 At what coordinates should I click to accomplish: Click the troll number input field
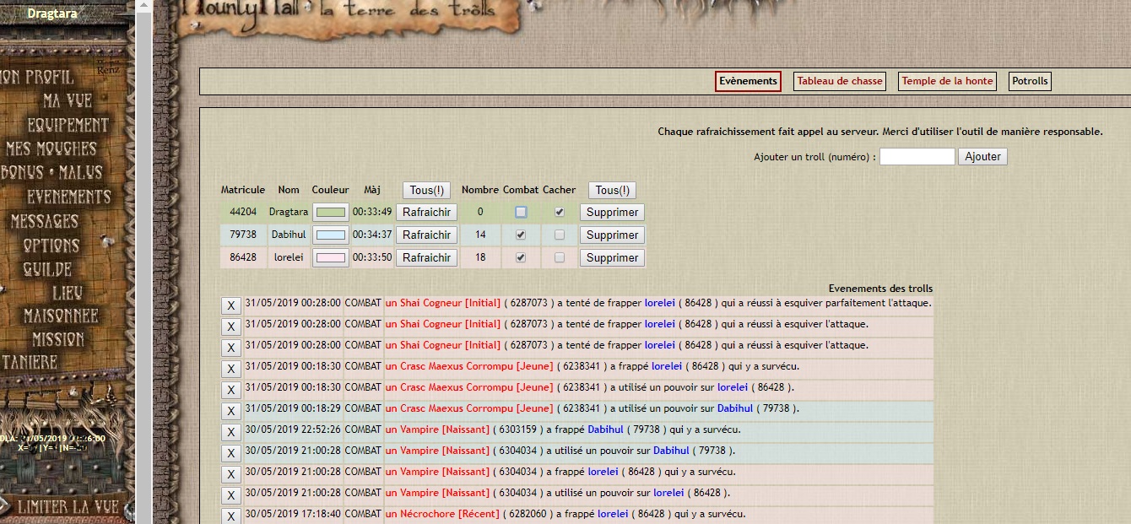(x=917, y=156)
